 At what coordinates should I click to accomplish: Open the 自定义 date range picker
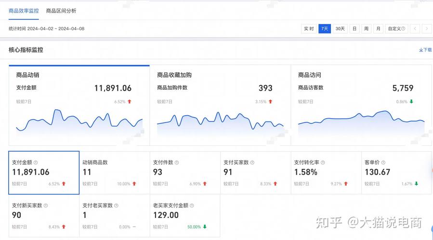click(396, 29)
